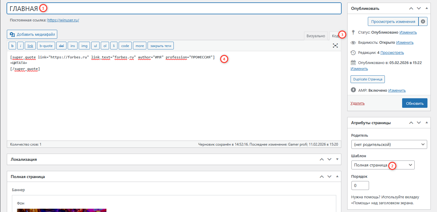Viewport: 437px width, 212px height.
Task: Open the winuser.ru permalink
Action: pyautogui.click(x=63, y=20)
